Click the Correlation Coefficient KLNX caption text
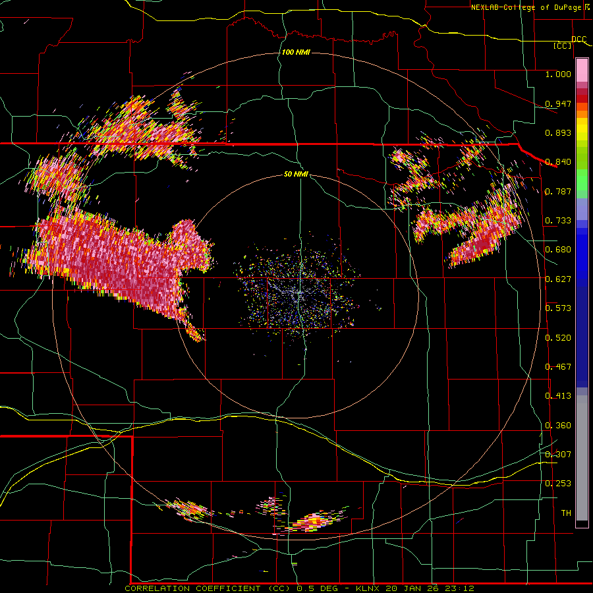The width and height of the screenshot is (593, 593). coord(299,588)
